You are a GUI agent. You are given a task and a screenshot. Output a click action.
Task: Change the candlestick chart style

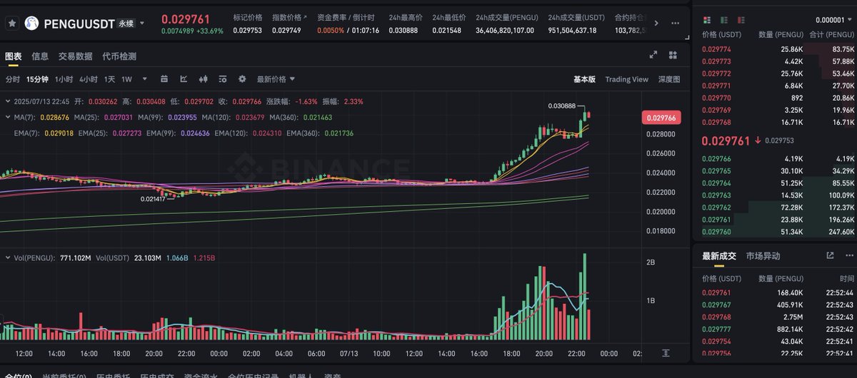203,79
